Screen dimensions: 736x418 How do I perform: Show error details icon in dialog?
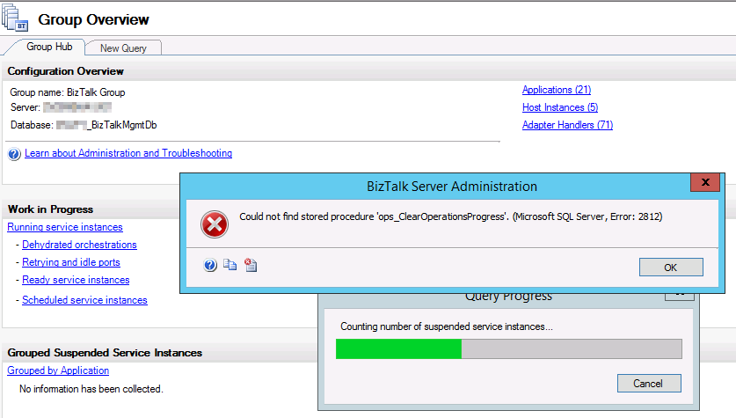click(x=251, y=265)
